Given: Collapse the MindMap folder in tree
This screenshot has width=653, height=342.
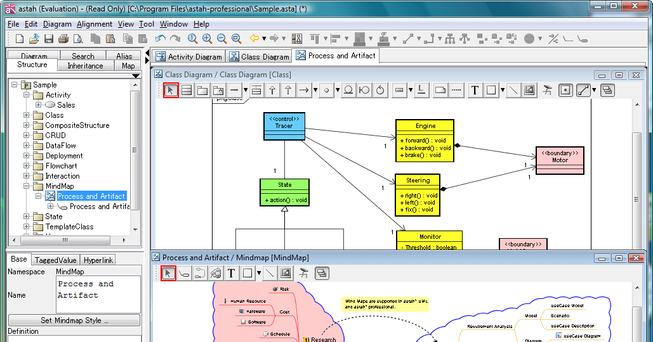Looking at the screenshot, I should click(27, 186).
